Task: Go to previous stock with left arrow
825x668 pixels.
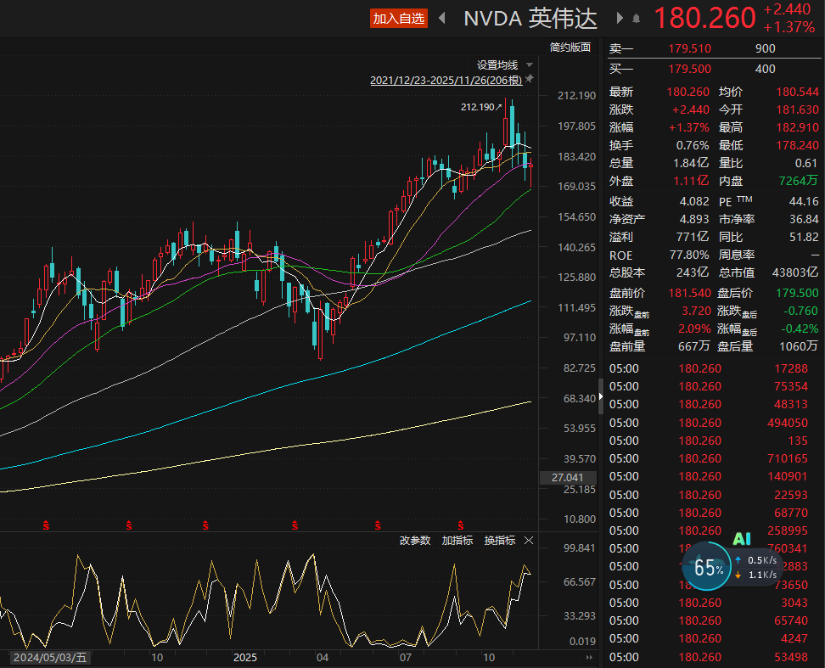Action: (x=441, y=18)
